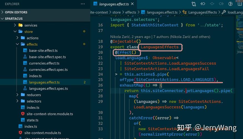Screen dimensions: 243x139
Task: Click the flask icon of languages.effect.spec.ts
Action: tap(25, 88)
